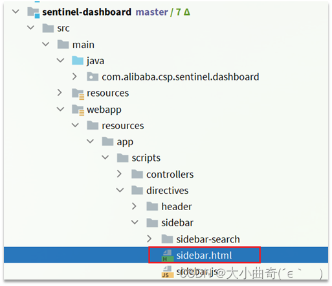
Task: Click the scripts folder icon
Action: click(x=122, y=158)
